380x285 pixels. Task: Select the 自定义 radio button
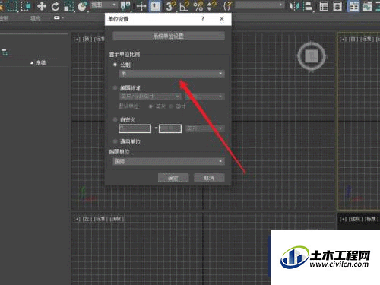click(x=115, y=119)
